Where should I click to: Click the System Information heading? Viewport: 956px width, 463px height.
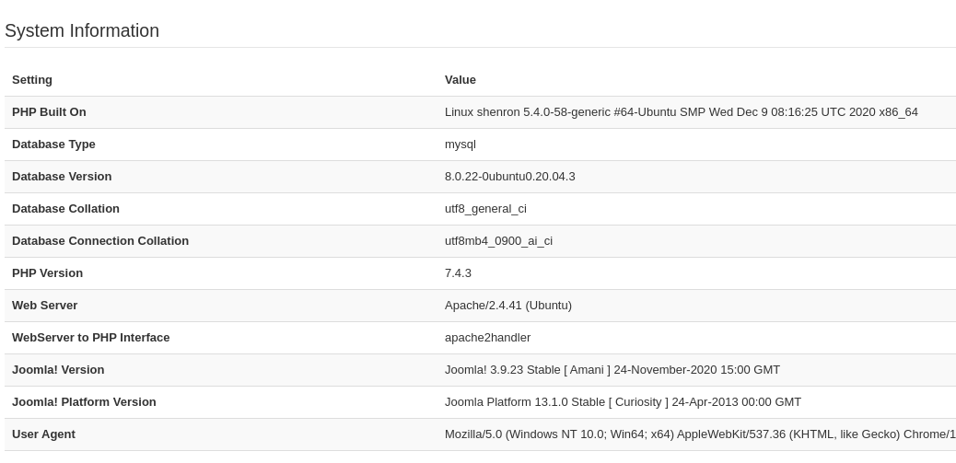point(82,30)
